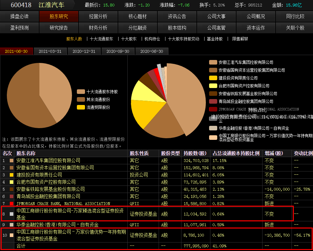313x251 pixels.
Task: Click row 安徽江淮汽车集团控股有限公司 in table
Action: click(x=156, y=160)
